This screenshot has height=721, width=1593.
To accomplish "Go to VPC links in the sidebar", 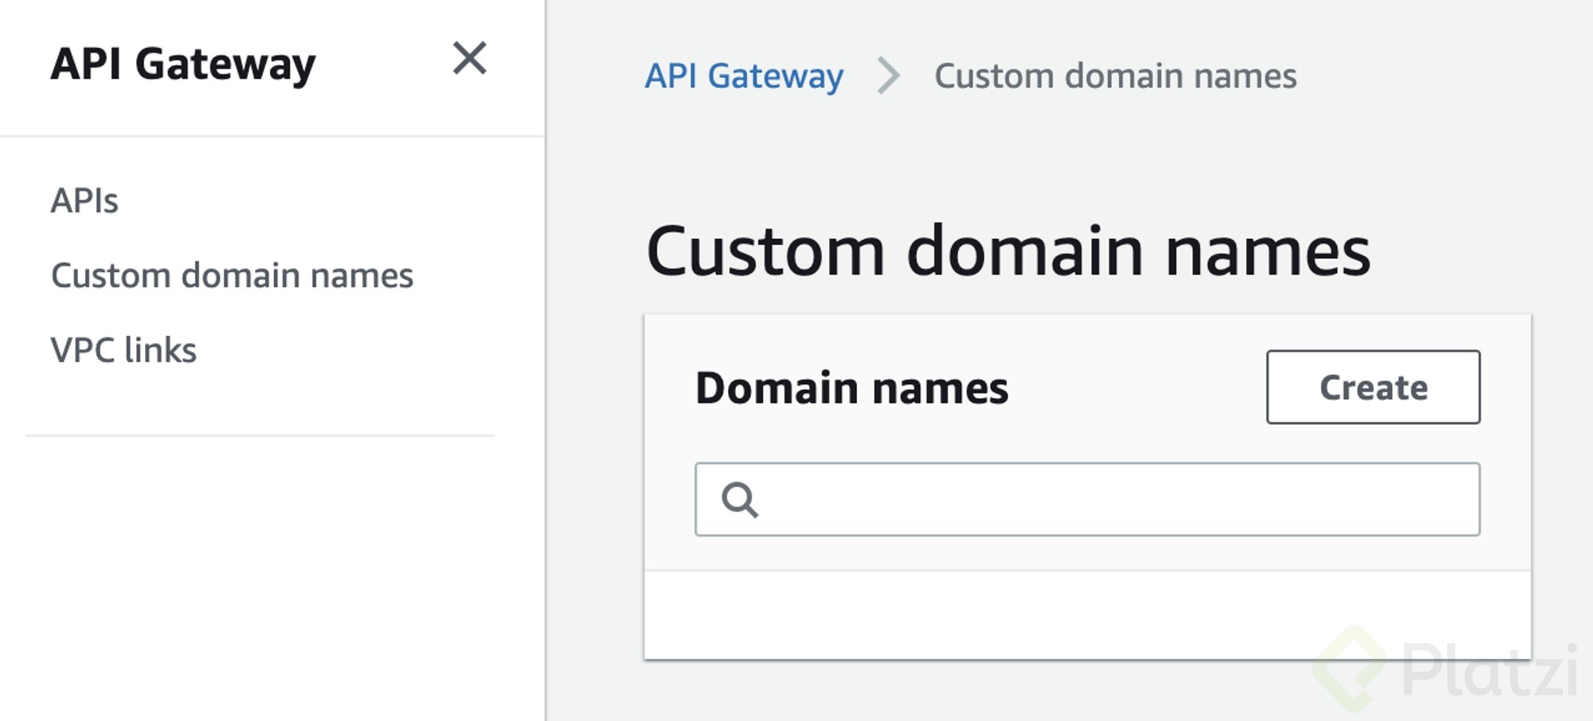I will 123,350.
